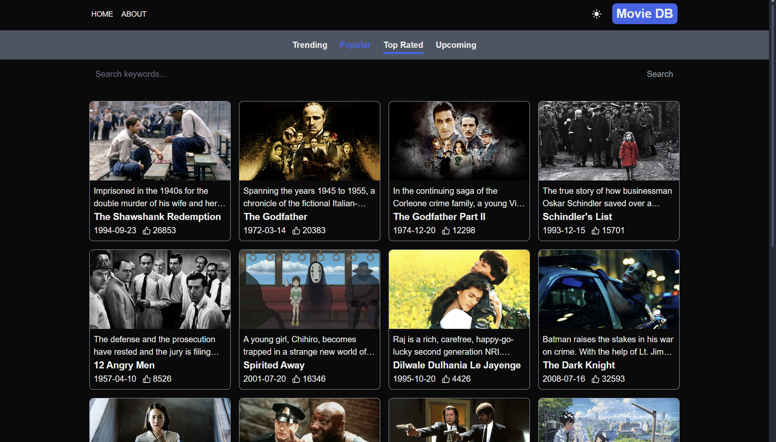
Task: Click the page's vertical scrollbar
Action: click(772, 125)
